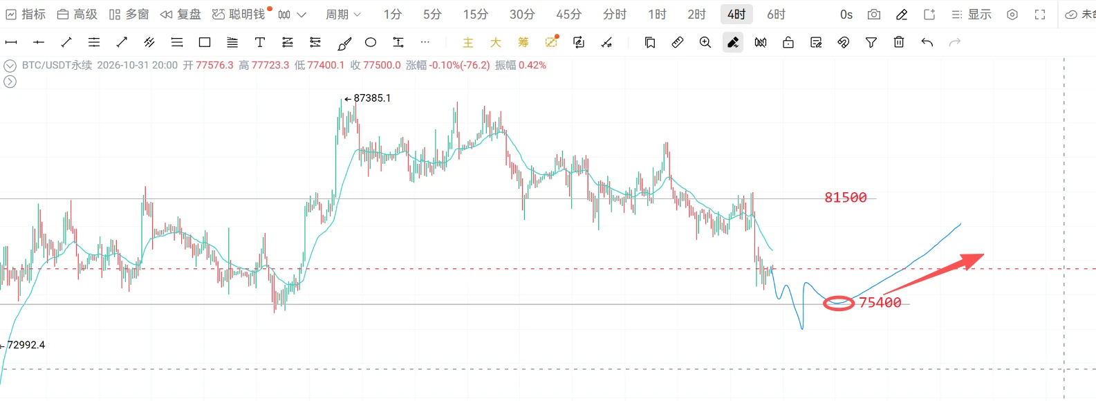Open the 指标 indicators panel

pos(26,15)
